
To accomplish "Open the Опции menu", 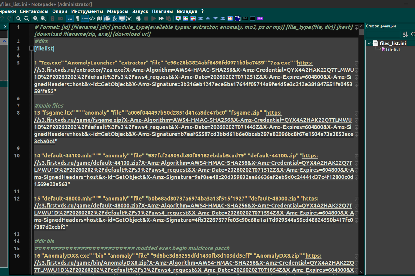I will [60, 11].
